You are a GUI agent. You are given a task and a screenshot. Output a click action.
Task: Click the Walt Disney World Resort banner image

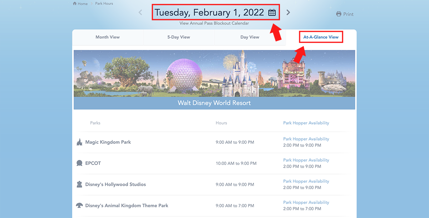(214, 73)
